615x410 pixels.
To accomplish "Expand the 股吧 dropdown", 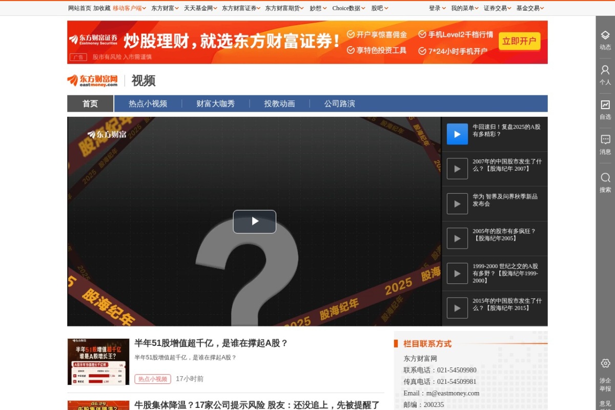I will [380, 8].
